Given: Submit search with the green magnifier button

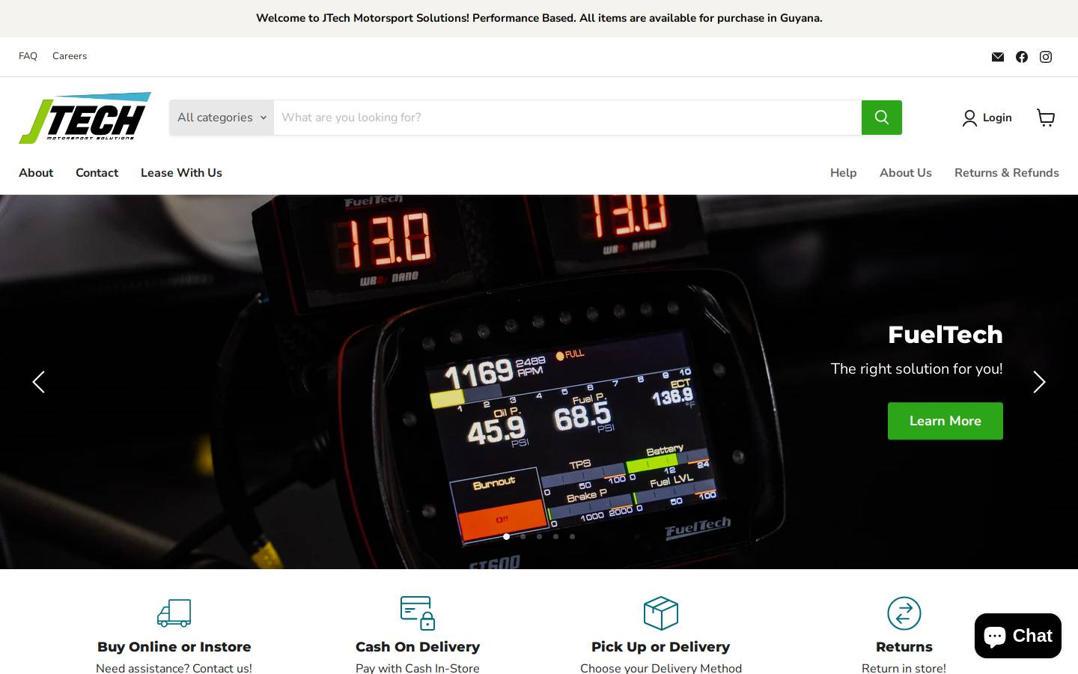Looking at the screenshot, I should (x=882, y=118).
